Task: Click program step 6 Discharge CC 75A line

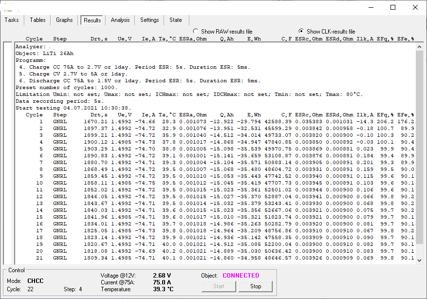Action: pos(140,81)
